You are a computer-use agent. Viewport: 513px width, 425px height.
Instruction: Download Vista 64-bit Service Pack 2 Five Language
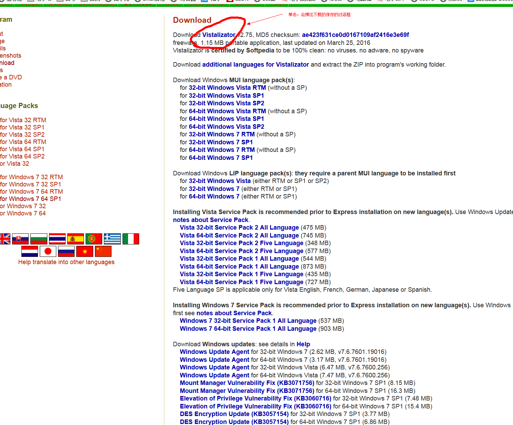pyautogui.click(x=242, y=251)
